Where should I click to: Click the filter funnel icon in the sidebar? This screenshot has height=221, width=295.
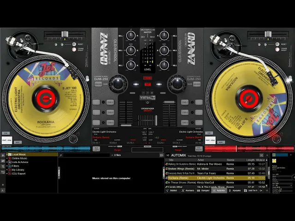[x=3, y=167]
